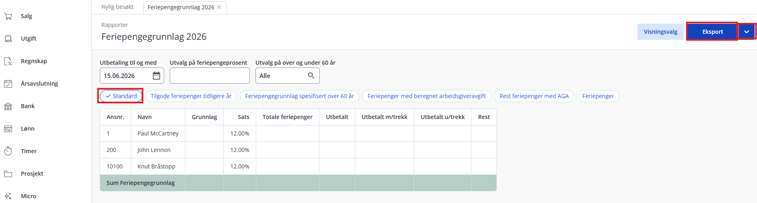Select the Årsavslutning calendar icon
The image size is (757, 203).
pos(8,84)
